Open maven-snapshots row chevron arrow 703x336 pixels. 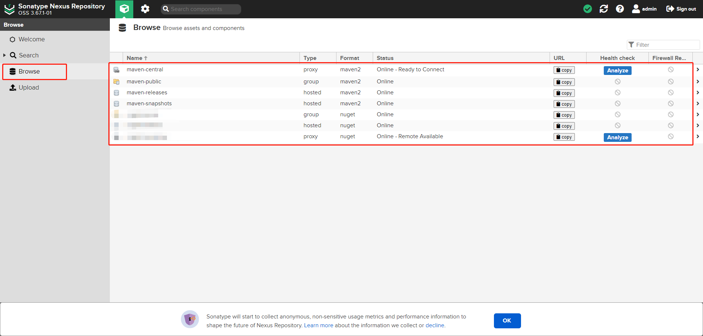pyautogui.click(x=698, y=103)
